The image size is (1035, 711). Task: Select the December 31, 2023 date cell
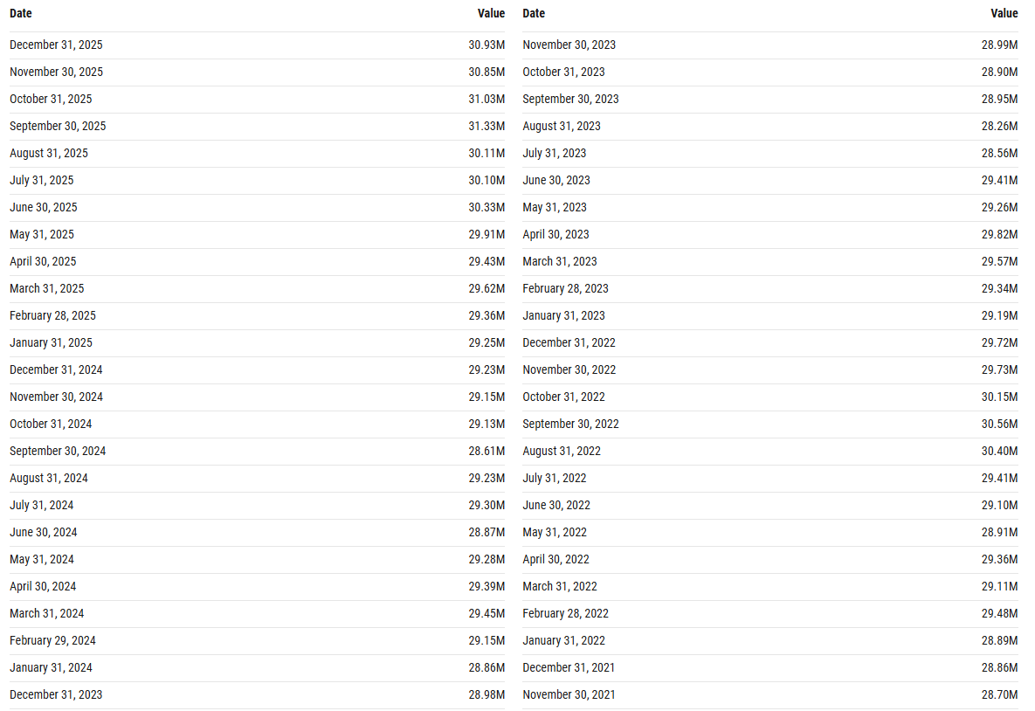pos(56,694)
